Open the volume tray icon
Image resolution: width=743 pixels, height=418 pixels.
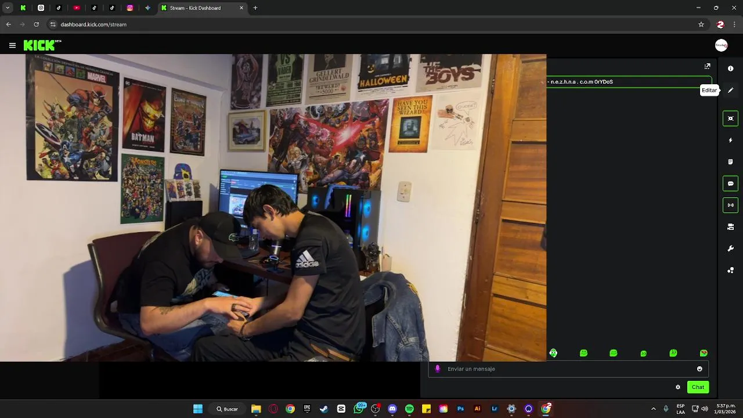(705, 409)
